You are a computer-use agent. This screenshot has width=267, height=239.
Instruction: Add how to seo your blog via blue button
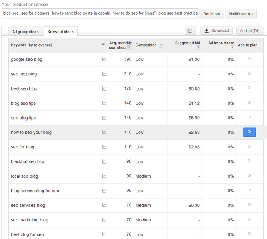click(x=249, y=132)
